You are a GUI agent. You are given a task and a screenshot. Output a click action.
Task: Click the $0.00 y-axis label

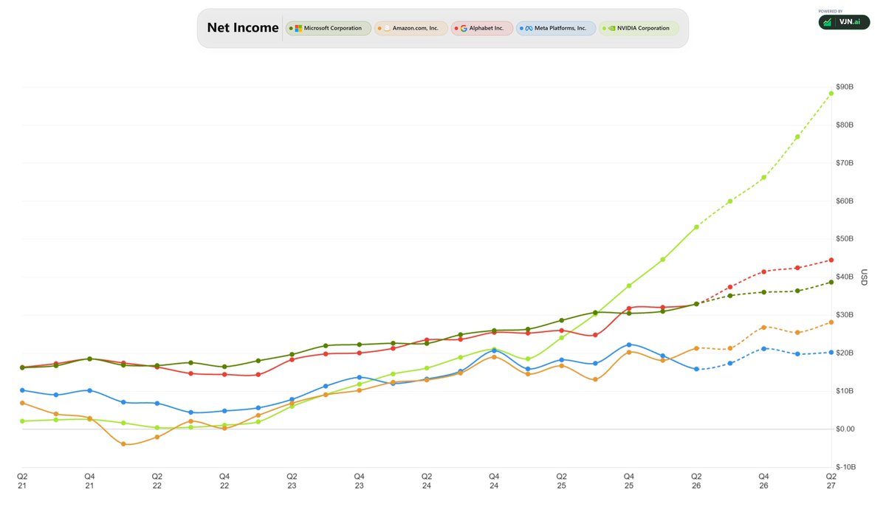coord(845,429)
